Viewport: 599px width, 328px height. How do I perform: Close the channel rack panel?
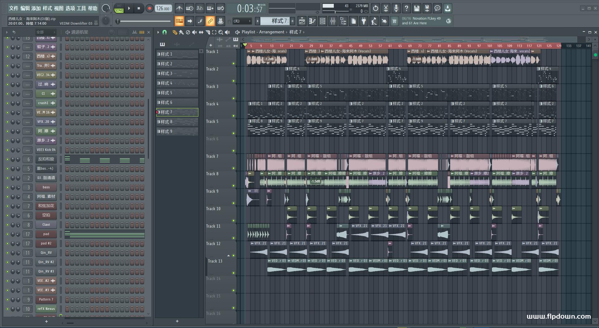[x=149, y=32]
